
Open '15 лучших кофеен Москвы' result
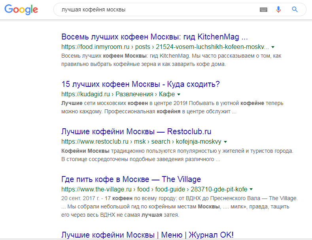coord(140,84)
